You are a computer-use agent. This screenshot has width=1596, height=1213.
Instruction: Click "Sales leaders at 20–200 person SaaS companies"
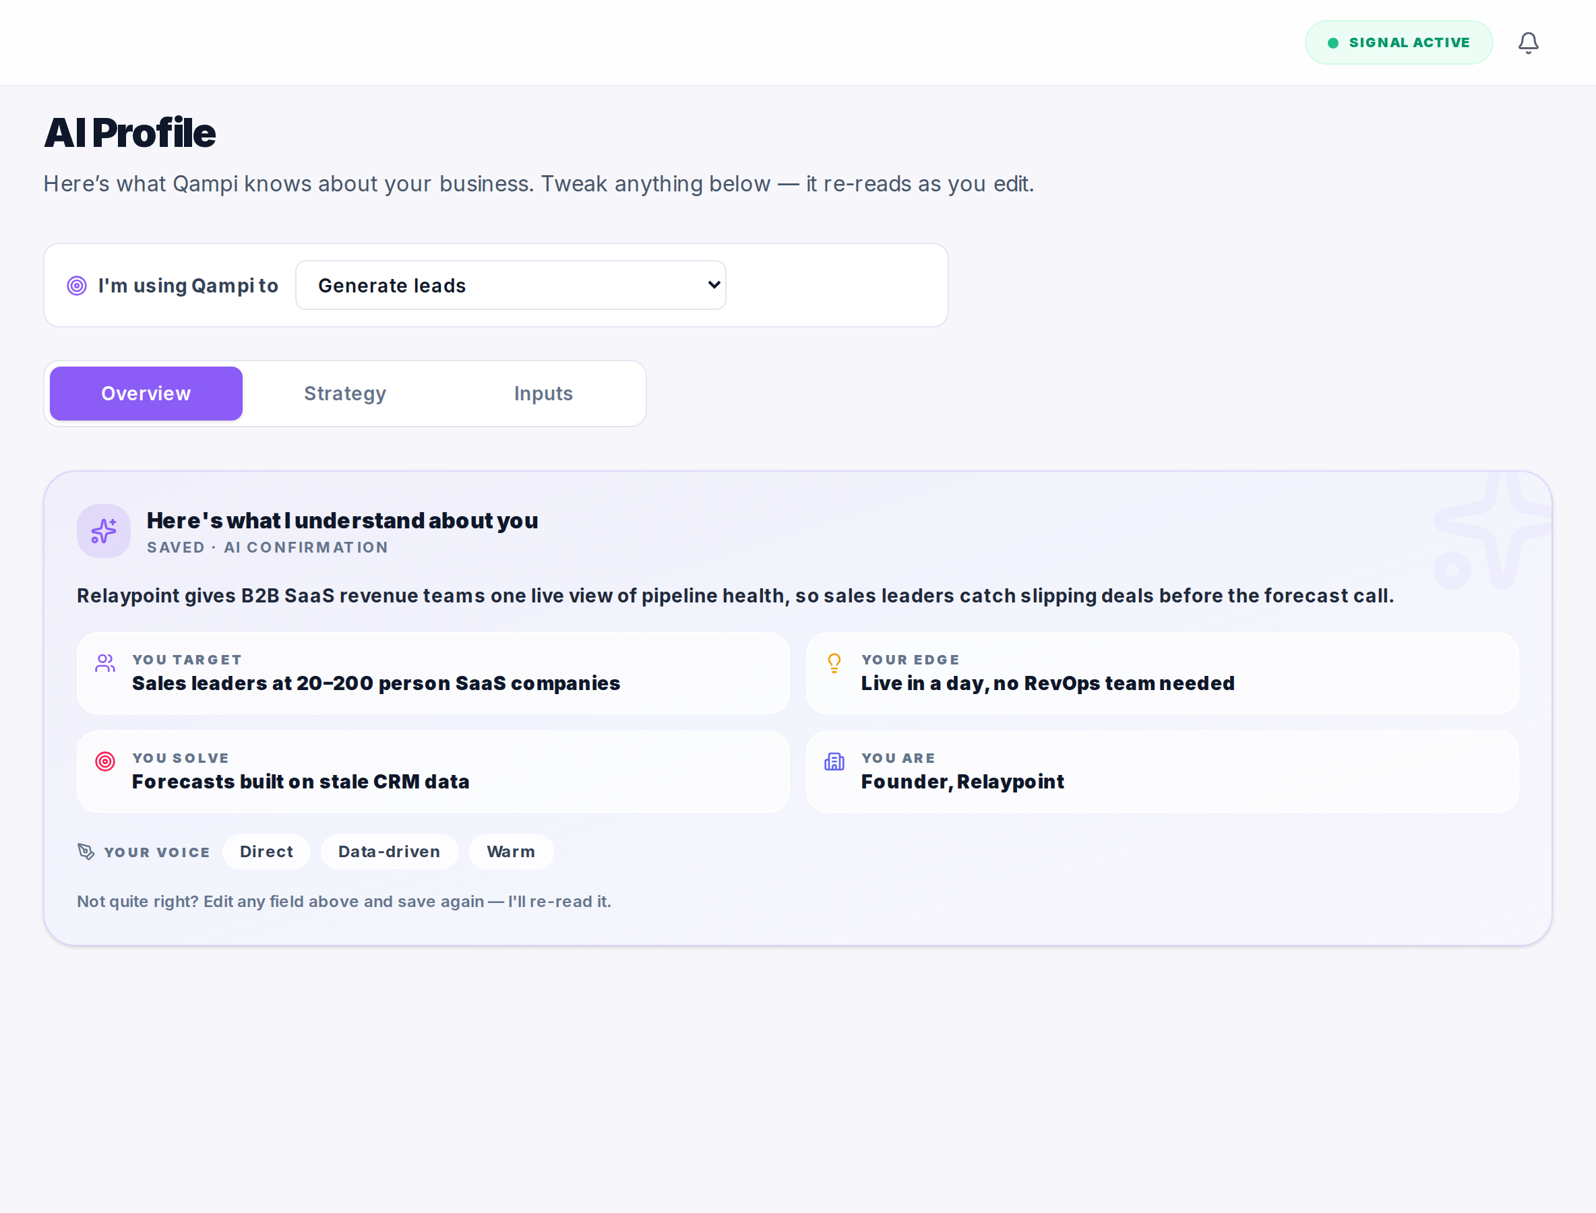coord(376,684)
